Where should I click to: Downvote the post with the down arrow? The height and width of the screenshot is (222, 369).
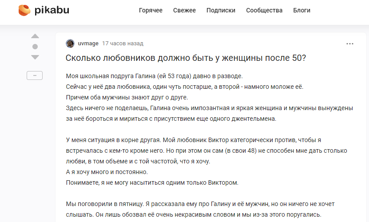35,57
